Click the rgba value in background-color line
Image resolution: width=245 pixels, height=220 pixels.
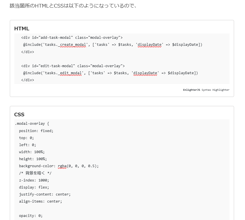click(x=78, y=166)
